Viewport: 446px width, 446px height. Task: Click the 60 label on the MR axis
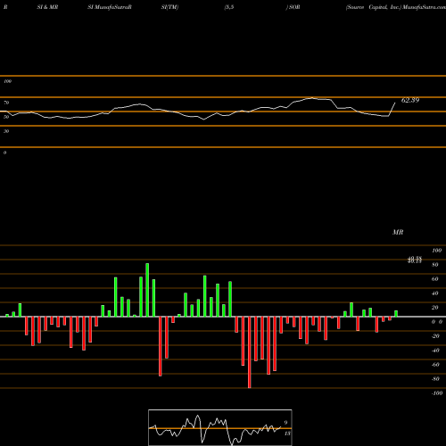(x=435, y=279)
